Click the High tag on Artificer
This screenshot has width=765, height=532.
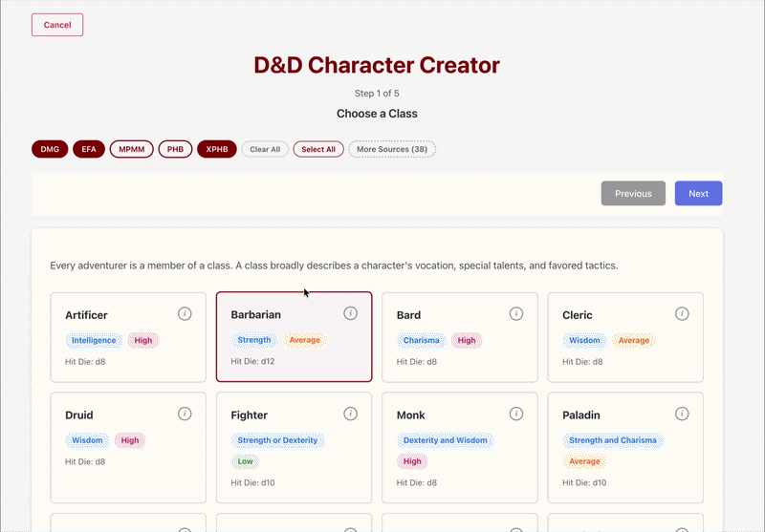click(142, 341)
